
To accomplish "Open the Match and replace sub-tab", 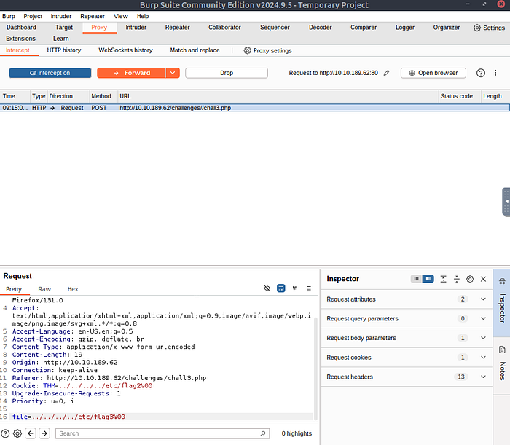I will [195, 50].
